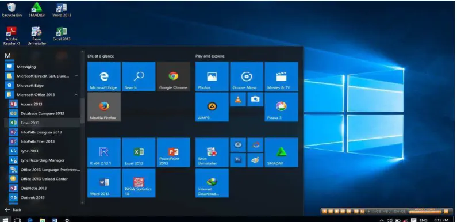Open InfoPath Designer 2013
The height and width of the screenshot is (222, 457).
[43, 132]
